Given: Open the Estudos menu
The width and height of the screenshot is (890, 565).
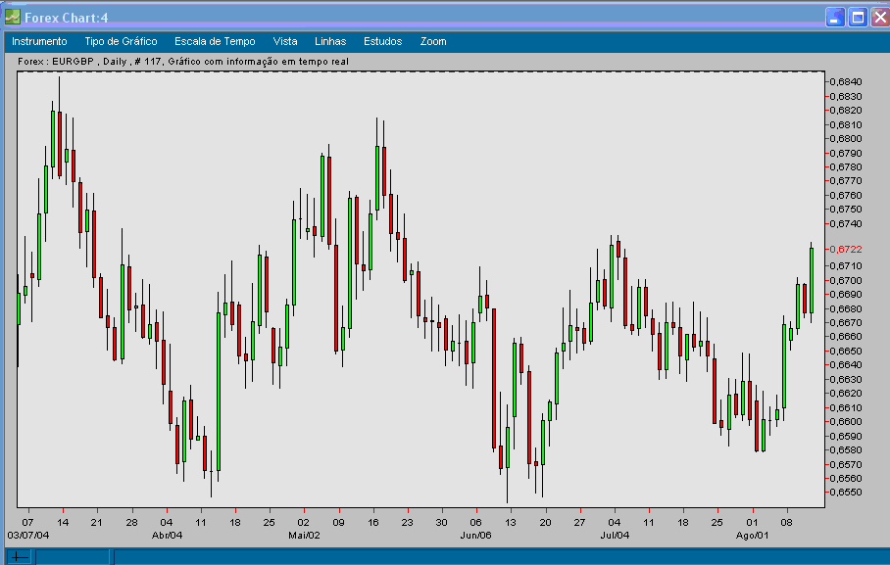Looking at the screenshot, I should 381,41.
